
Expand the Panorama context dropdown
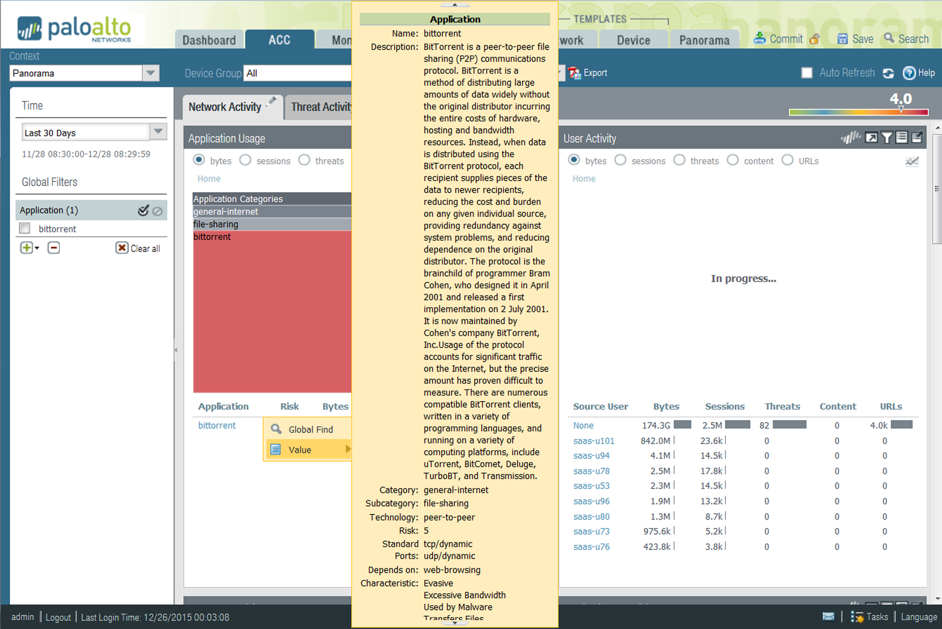[x=151, y=73]
